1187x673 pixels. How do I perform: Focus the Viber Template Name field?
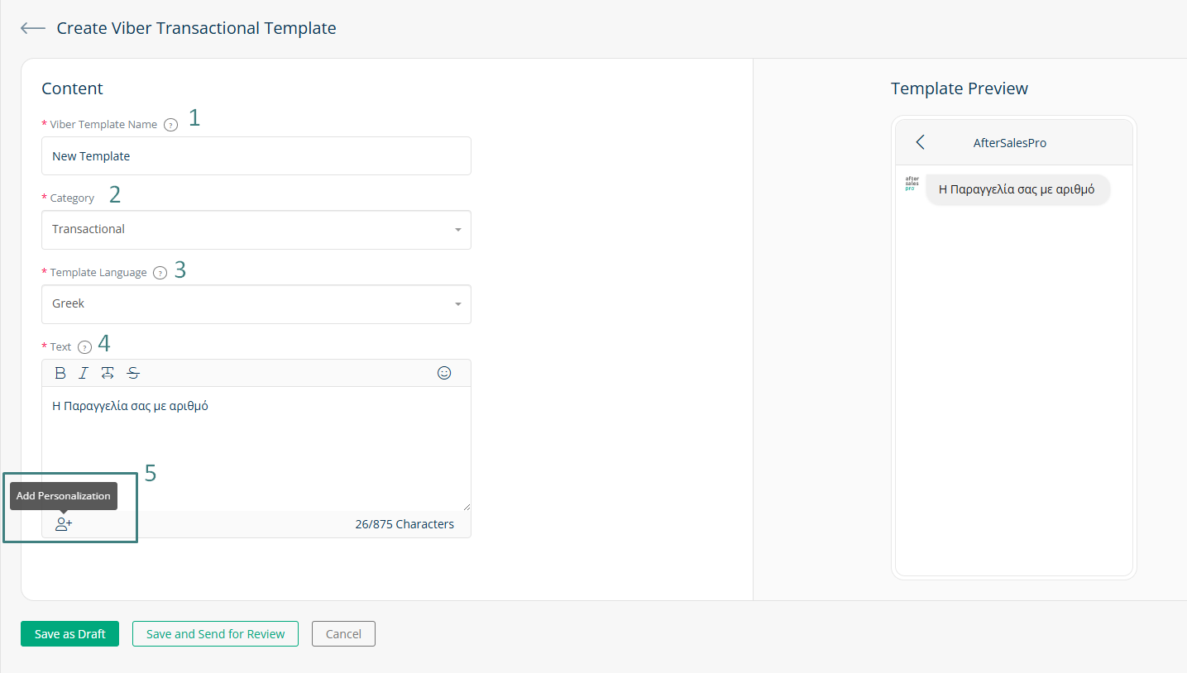pyautogui.click(x=256, y=155)
